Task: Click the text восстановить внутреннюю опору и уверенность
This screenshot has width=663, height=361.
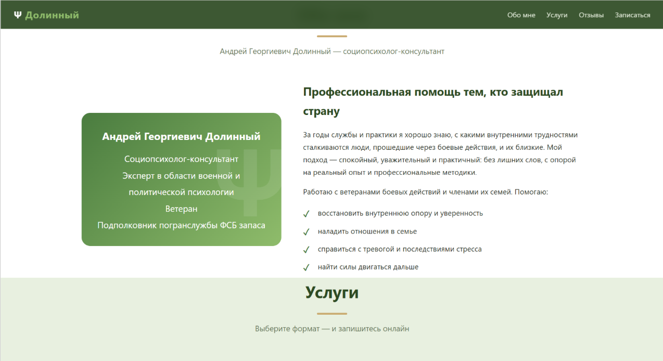Action: click(400, 213)
